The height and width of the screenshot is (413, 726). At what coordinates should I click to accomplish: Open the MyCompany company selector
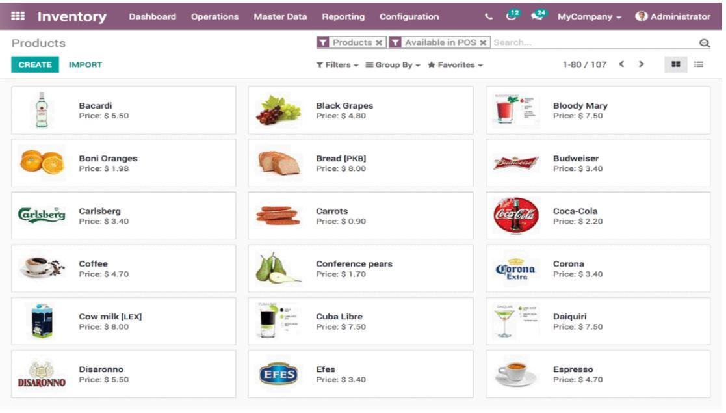tap(589, 17)
